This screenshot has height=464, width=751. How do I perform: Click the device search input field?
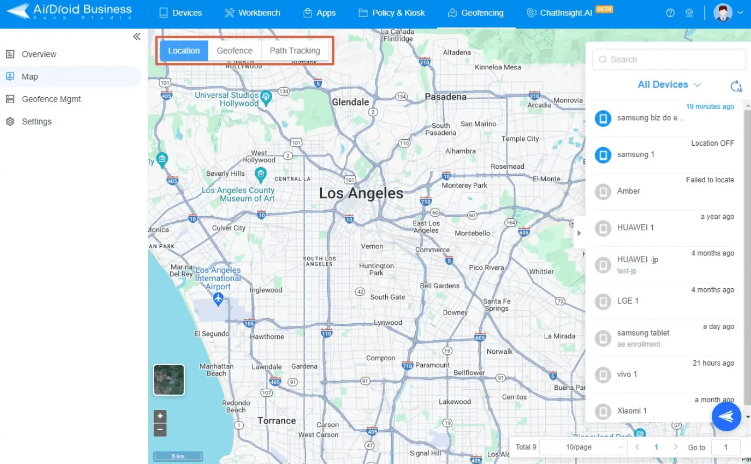pyautogui.click(x=668, y=59)
